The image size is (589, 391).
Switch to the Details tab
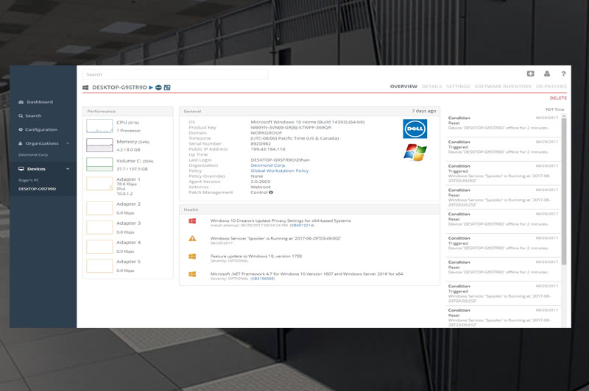[431, 87]
